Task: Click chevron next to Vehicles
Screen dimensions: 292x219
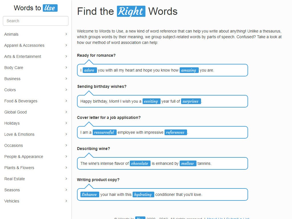Action: point(66,201)
